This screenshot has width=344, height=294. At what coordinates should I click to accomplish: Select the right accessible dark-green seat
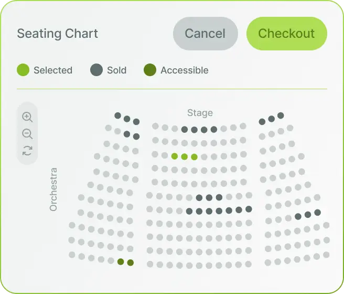[131, 262]
